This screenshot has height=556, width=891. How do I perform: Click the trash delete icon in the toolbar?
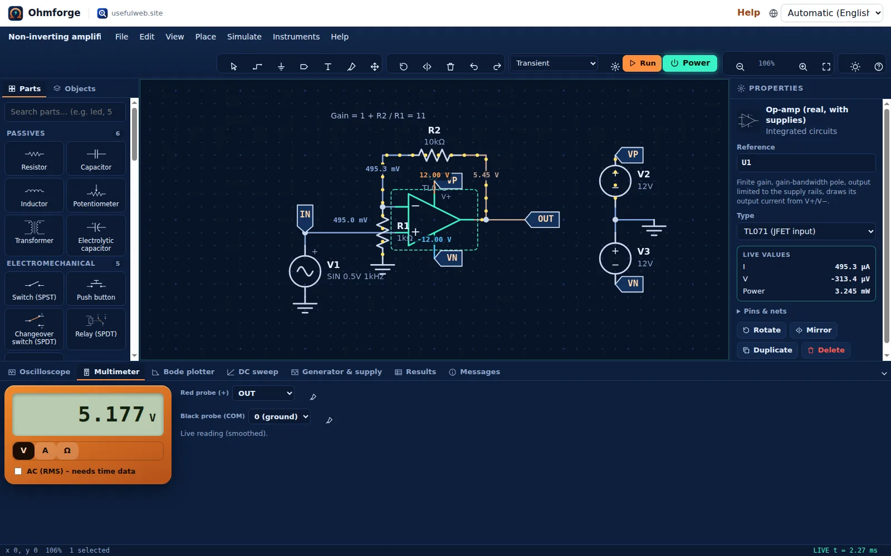click(451, 67)
